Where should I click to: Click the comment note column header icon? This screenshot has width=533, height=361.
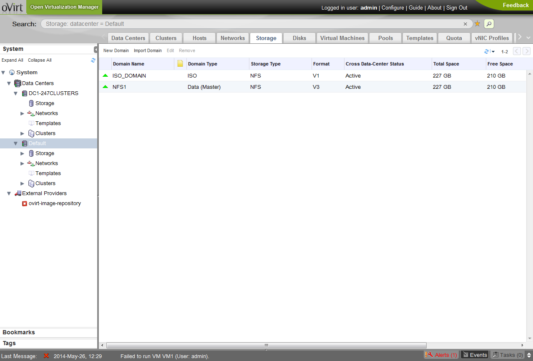180,64
